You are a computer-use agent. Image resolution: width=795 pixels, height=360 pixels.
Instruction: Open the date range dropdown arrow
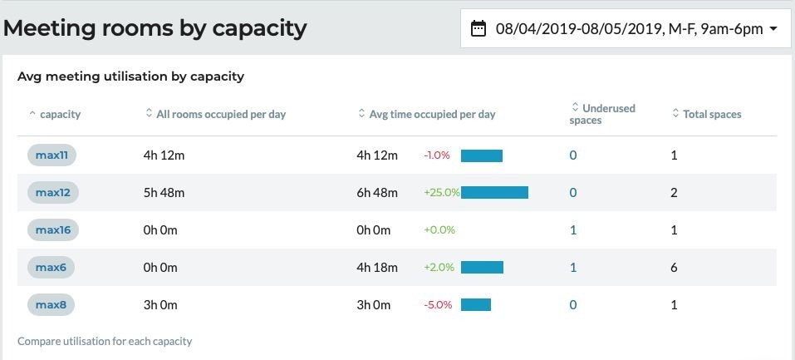tap(773, 29)
